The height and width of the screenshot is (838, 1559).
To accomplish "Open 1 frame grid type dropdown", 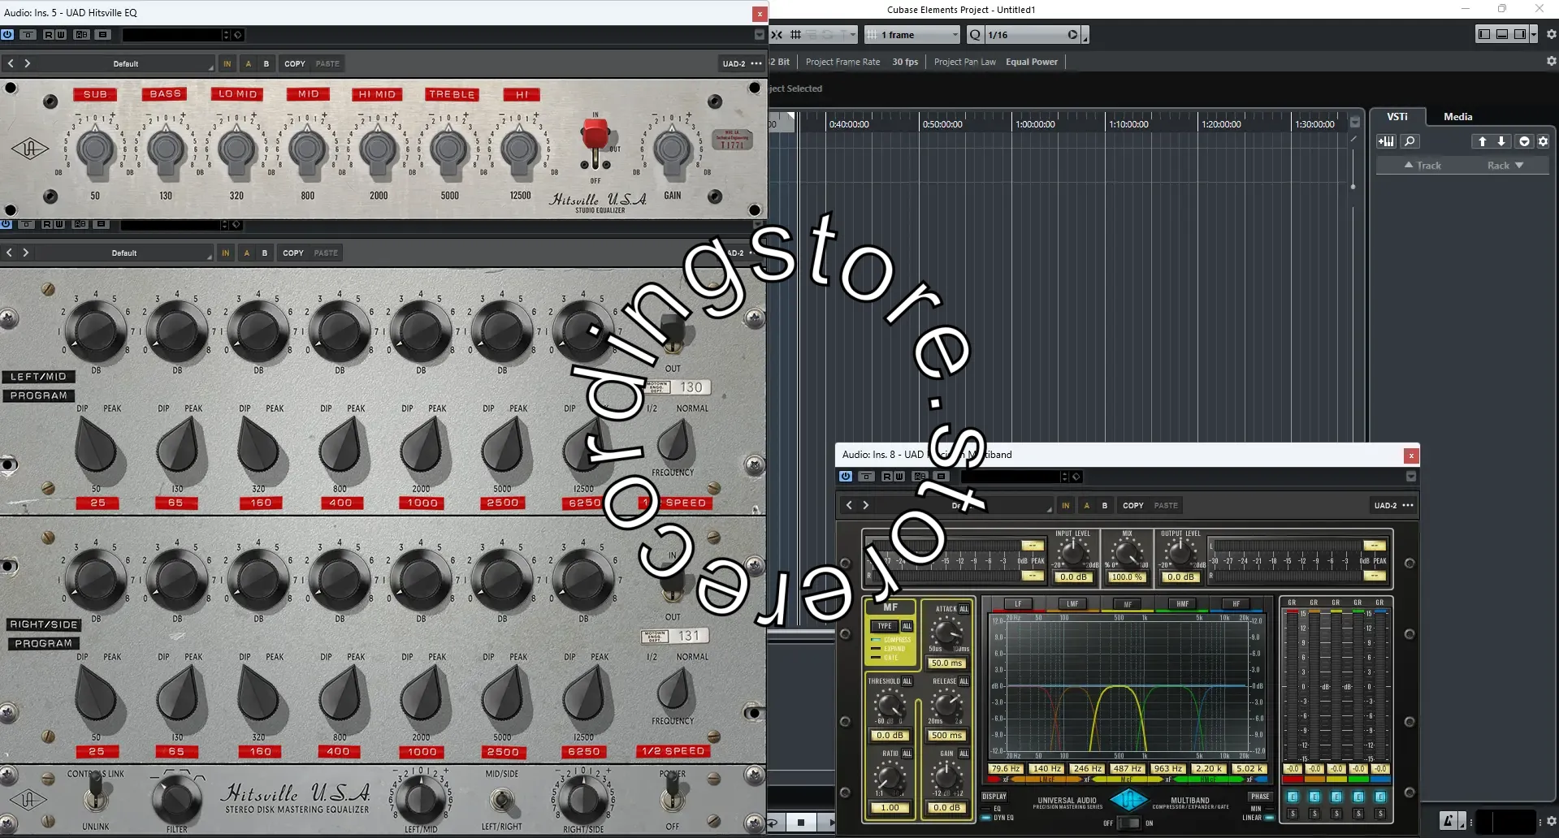I will point(912,35).
